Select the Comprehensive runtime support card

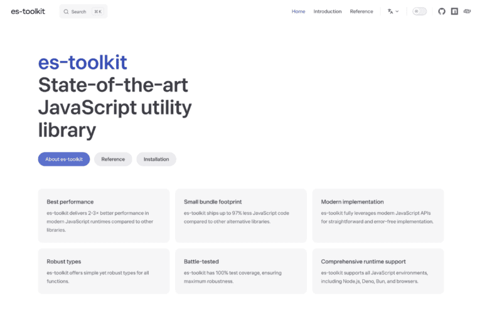(x=378, y=271)
